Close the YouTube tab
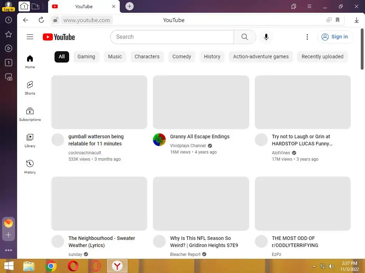The image size is (365, 273). click(x=114, y=6)
